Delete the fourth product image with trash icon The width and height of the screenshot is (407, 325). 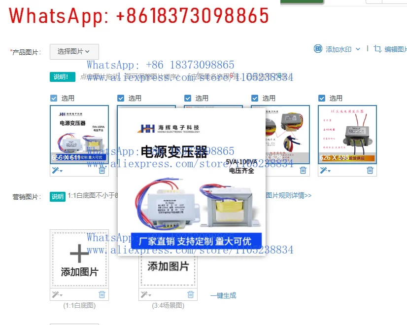tap(303, 171)
